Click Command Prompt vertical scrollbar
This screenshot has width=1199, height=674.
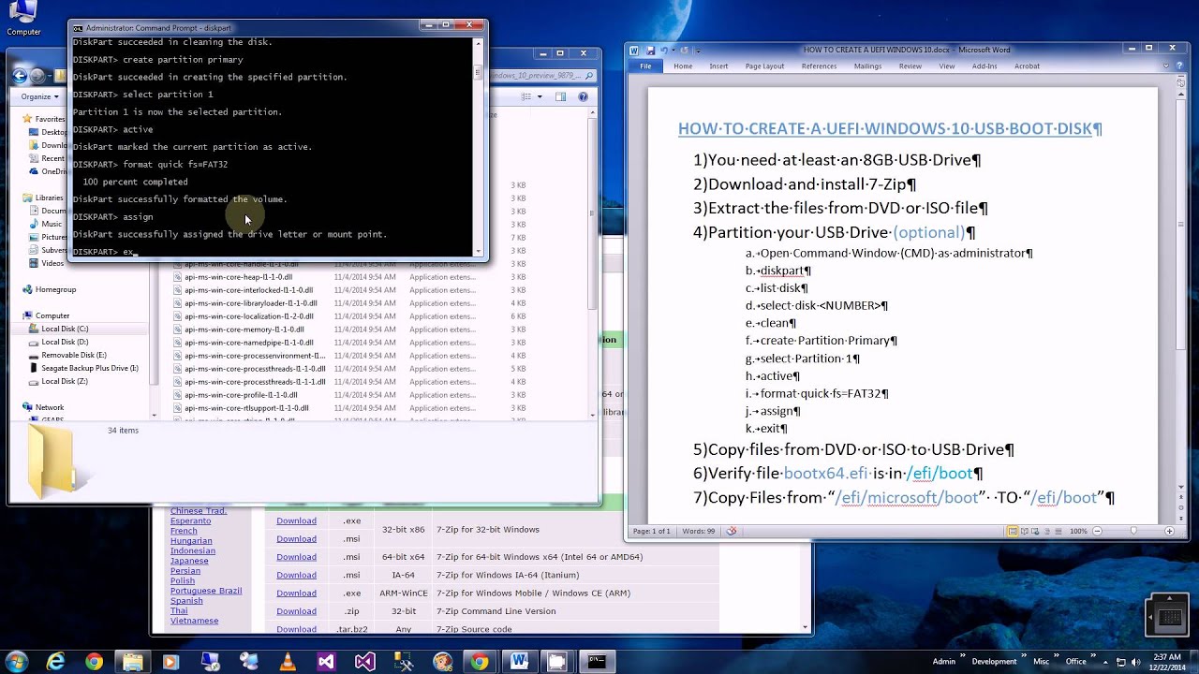coord(479,145)
